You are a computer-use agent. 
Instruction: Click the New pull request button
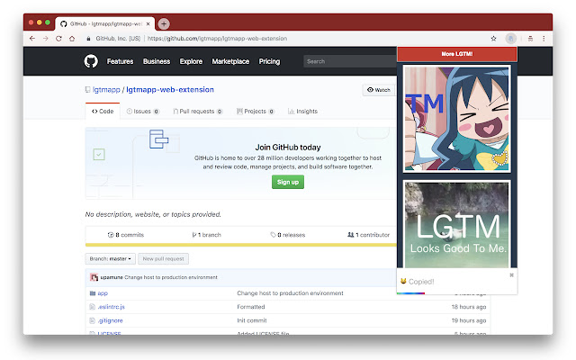(163, 259)
